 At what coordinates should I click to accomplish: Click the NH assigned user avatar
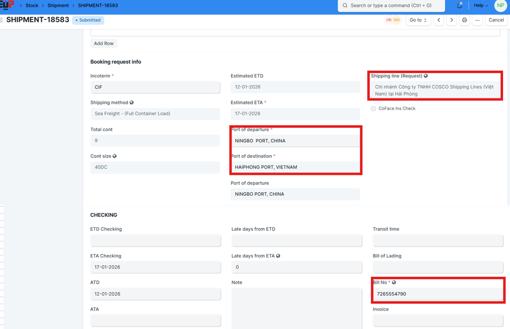coord(397,20)
